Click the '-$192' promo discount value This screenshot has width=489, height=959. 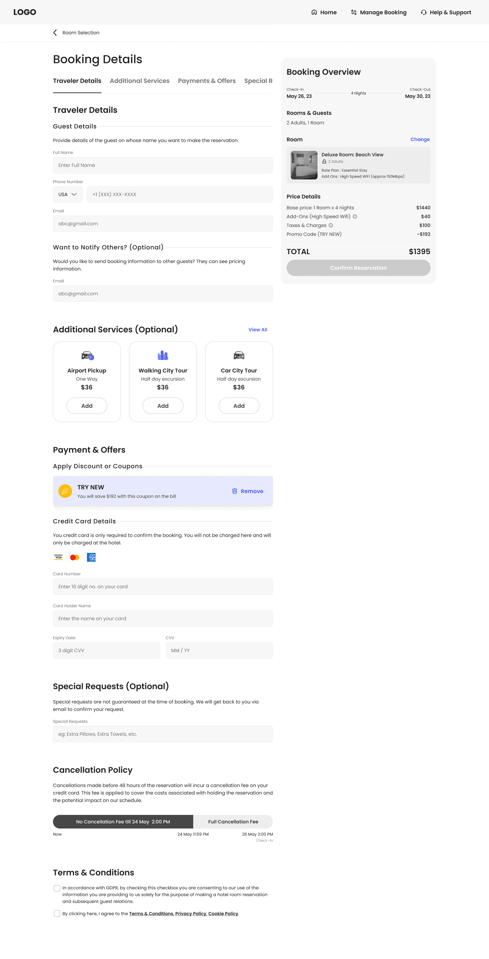423,234
